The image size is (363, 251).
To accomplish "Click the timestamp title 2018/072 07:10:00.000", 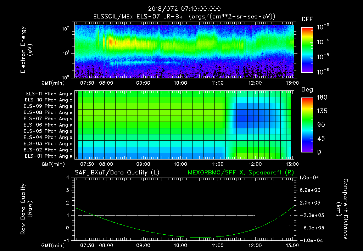I will [184, 9].
